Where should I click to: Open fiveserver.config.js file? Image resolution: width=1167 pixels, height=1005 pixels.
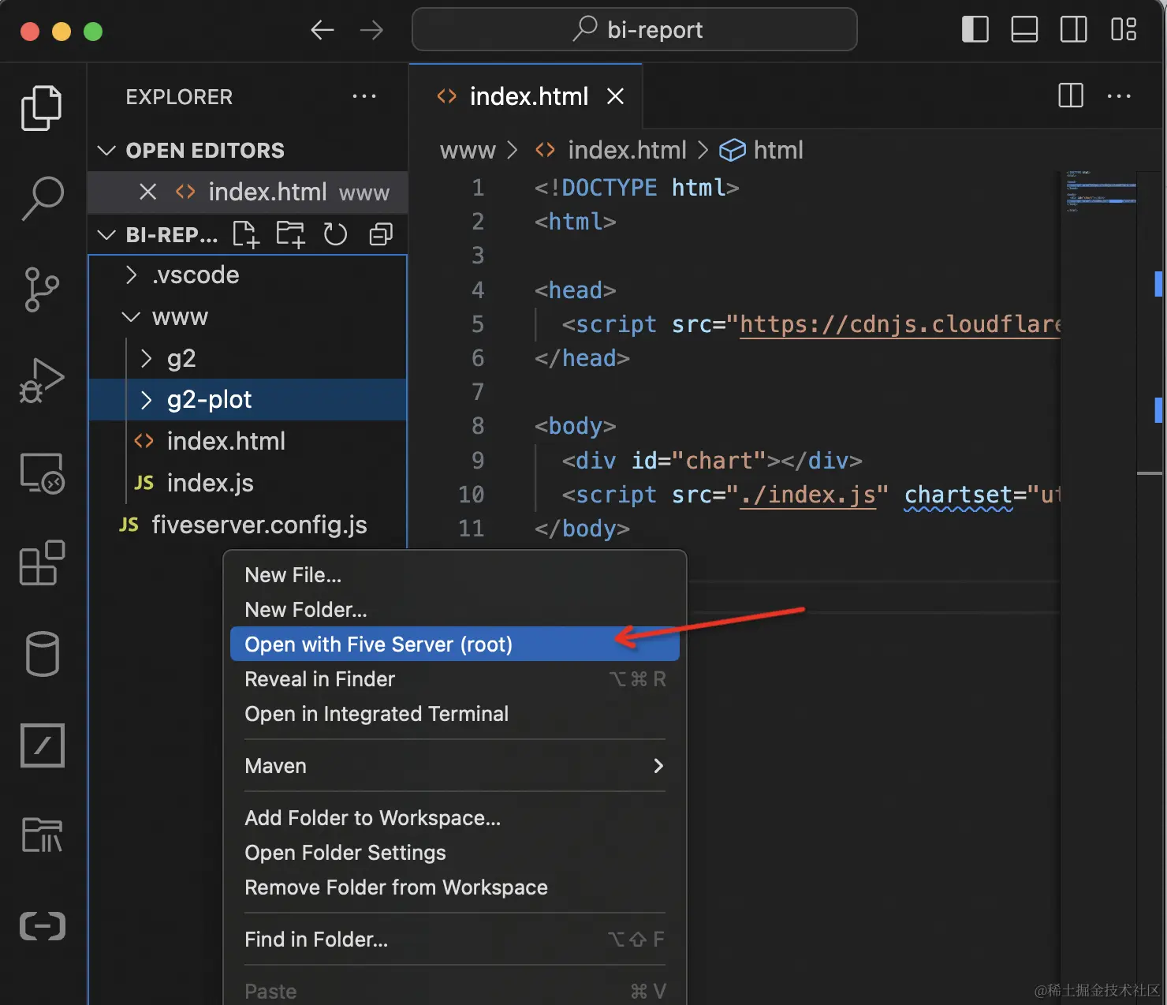tap(248, 525)
